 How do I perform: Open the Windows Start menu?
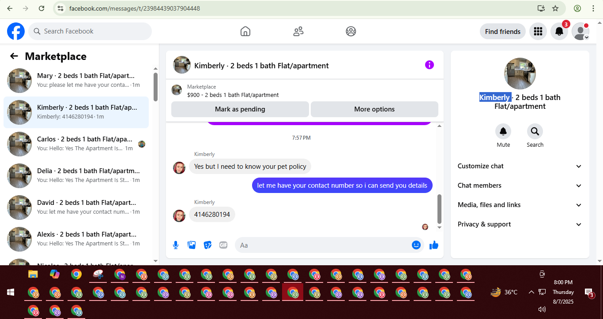[10, 292]
